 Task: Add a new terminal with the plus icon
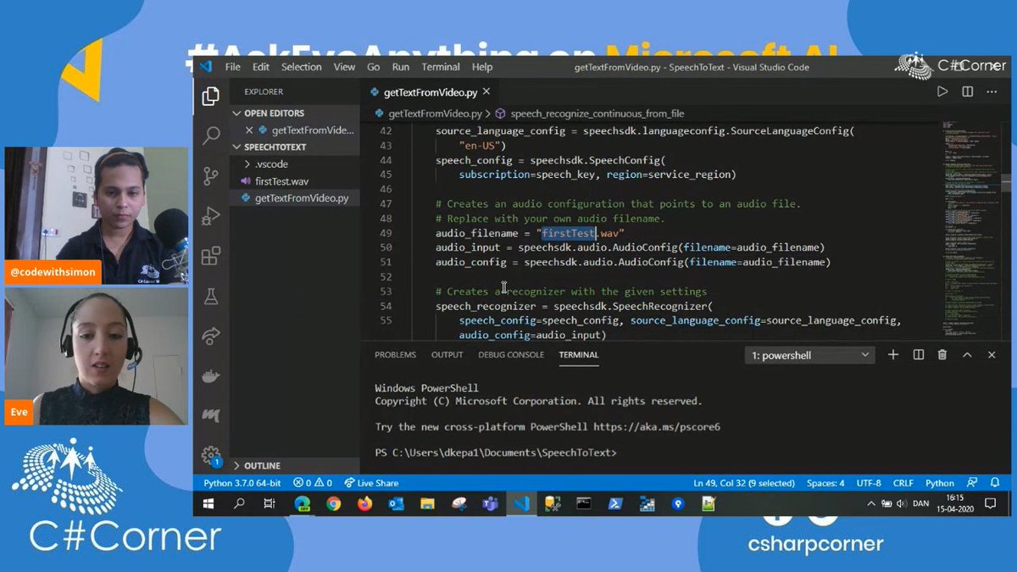point(892,355)
